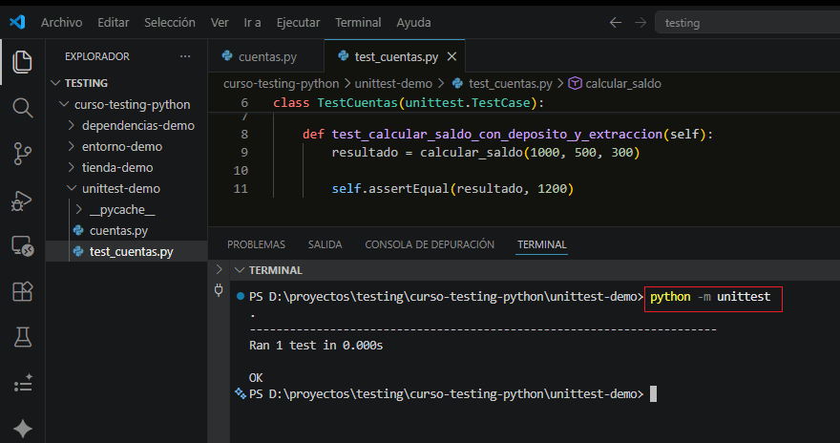Image resolution: width=840 pixels, height=443 pixels.
Task: Click the calcular_saldo breadcrumb
Action: [x=623, y=84]
